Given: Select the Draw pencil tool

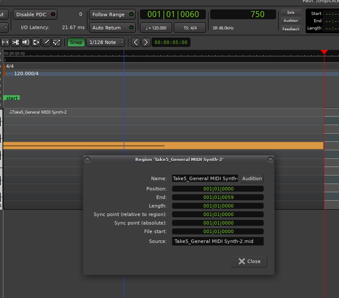Looking at the screenshot, I should click(x=46, y=42).
